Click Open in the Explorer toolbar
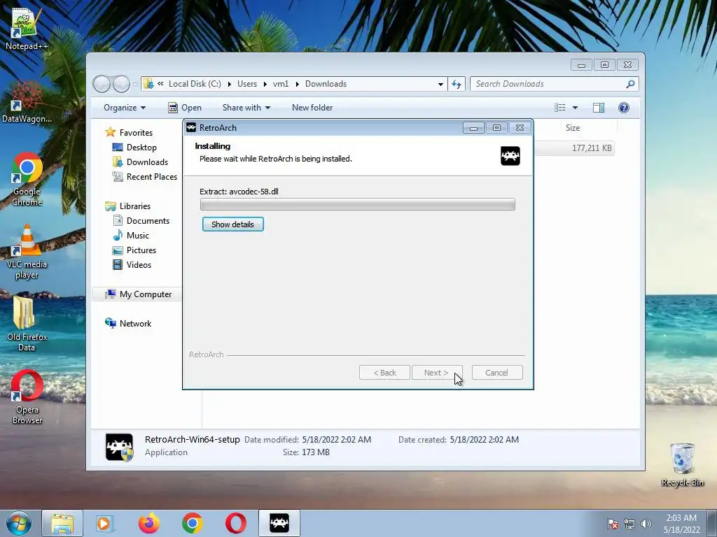Viewport: 717px width, 537px height. coord(185,108)
